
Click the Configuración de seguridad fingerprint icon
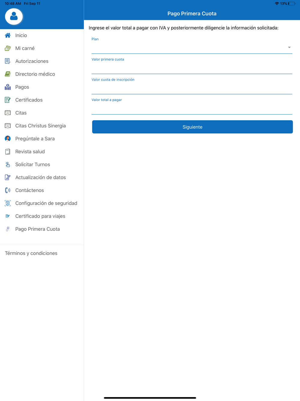click(x=8, y=203)
